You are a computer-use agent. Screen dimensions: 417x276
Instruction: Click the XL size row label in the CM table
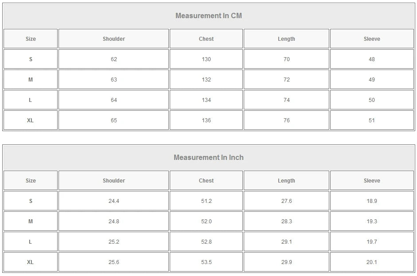(31, 121)
